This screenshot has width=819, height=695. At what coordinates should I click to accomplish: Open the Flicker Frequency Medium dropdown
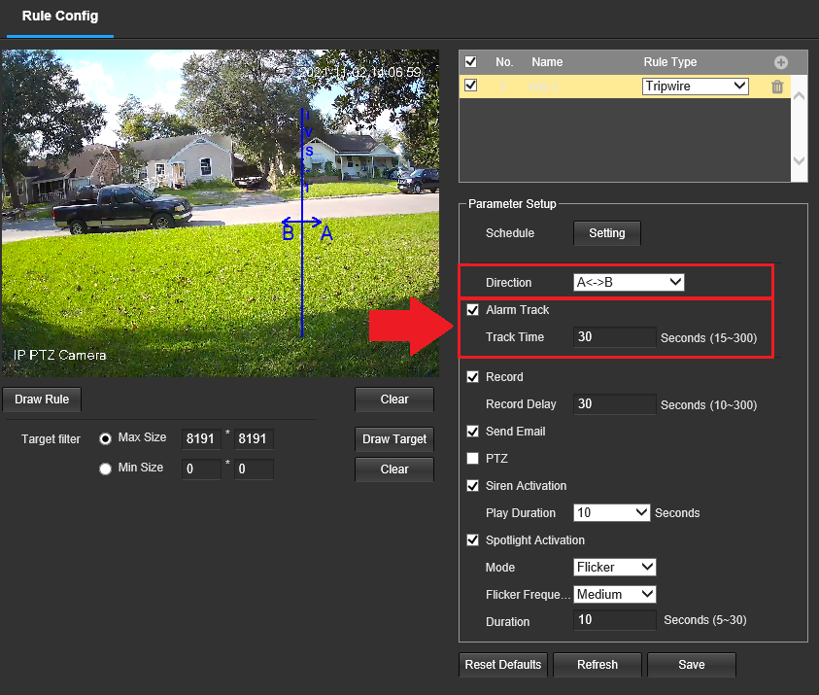coord(615,594)
